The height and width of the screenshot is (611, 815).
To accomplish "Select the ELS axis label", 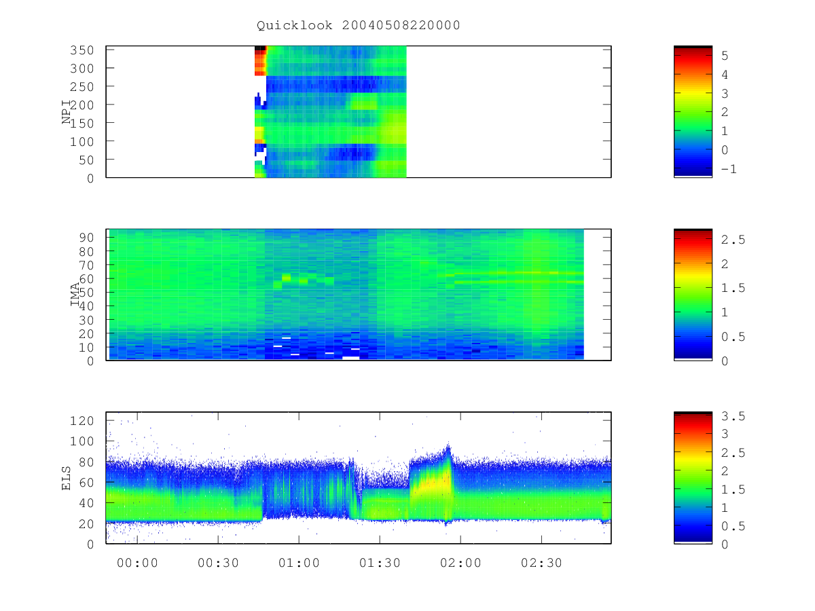I will (x=67, y=478).
